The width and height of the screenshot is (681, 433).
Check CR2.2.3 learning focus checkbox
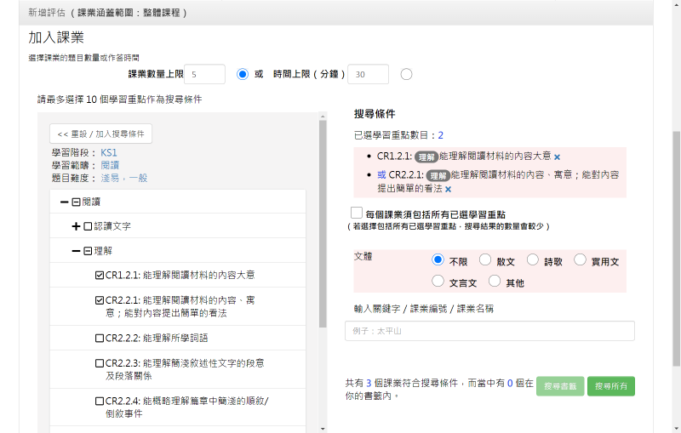click(100, 362)
